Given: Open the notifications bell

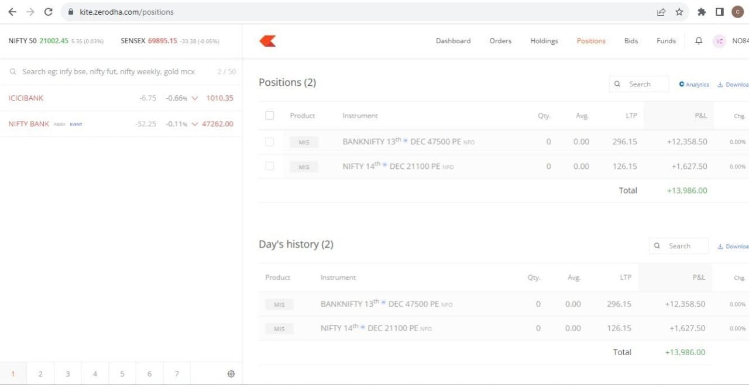Looking at the screenshot, I should [699, 41].
